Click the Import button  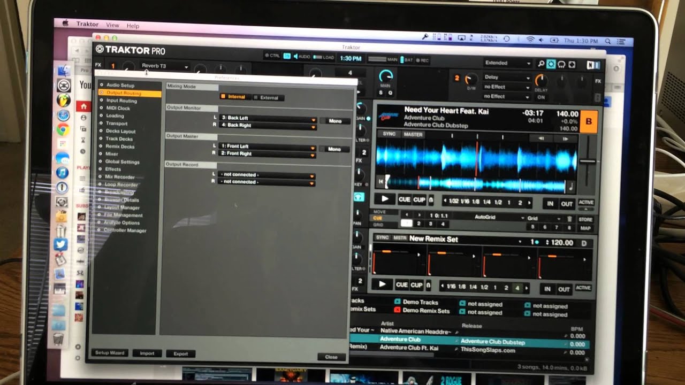147,353
